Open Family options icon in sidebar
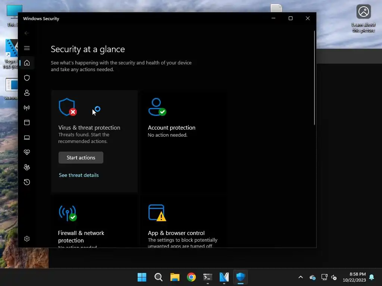The image size is (382, 286). [x=27, y=167]
